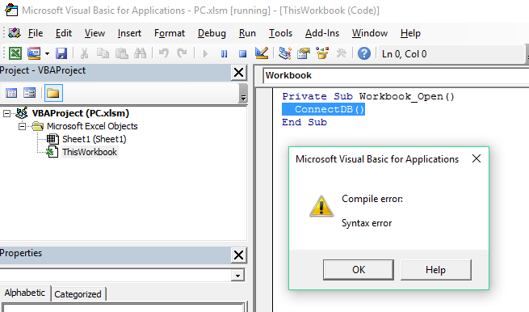Viewport: 529px width, 312px height.
Task: Select Sheet1 (Sheet1) in project tree
Action: (94, 139)
